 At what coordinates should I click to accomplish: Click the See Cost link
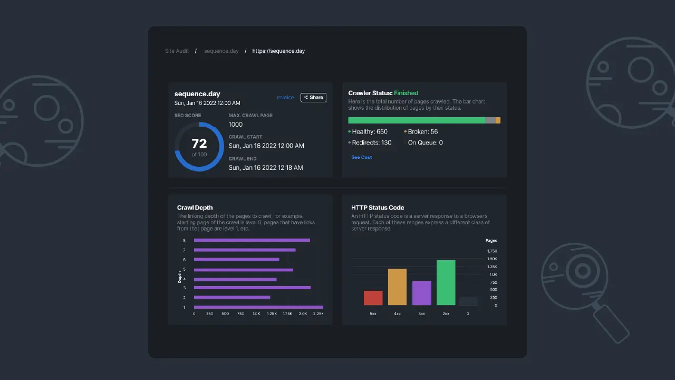coord(361,157)
